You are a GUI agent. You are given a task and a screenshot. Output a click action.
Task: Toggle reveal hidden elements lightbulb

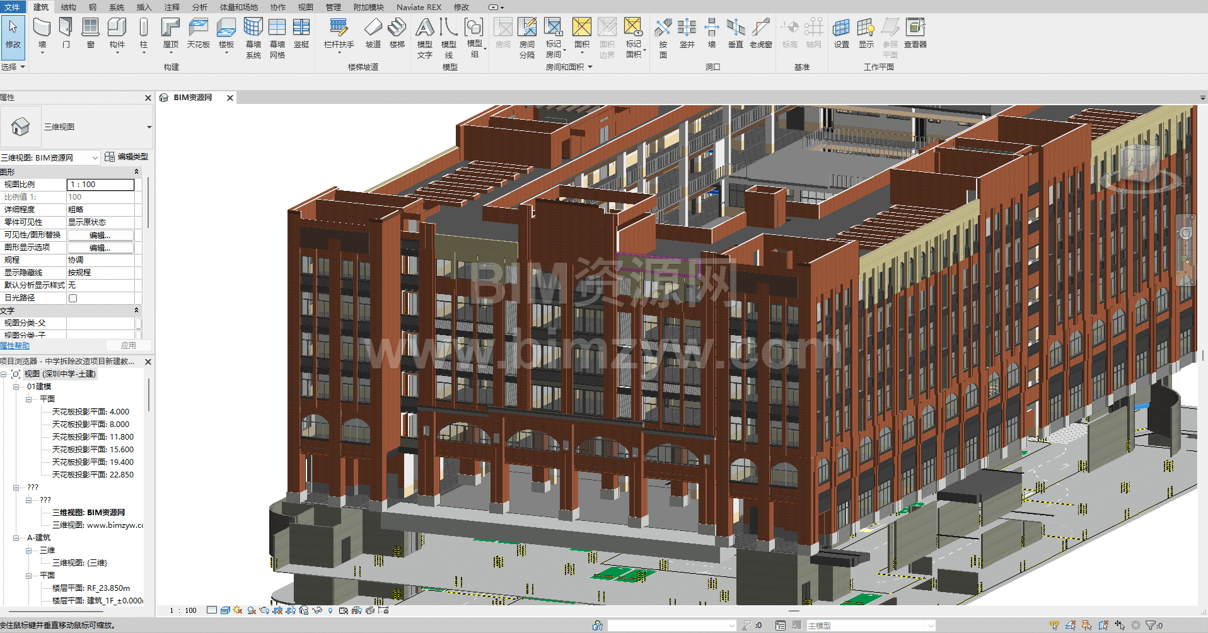[330, 610]
